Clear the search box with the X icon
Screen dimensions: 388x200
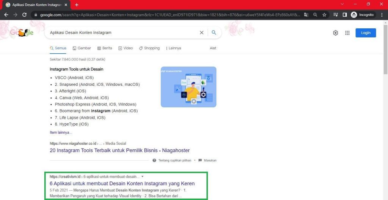tap(202, 33)
